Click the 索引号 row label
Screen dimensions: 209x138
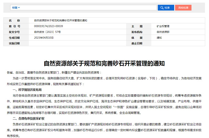pos(14,26)
